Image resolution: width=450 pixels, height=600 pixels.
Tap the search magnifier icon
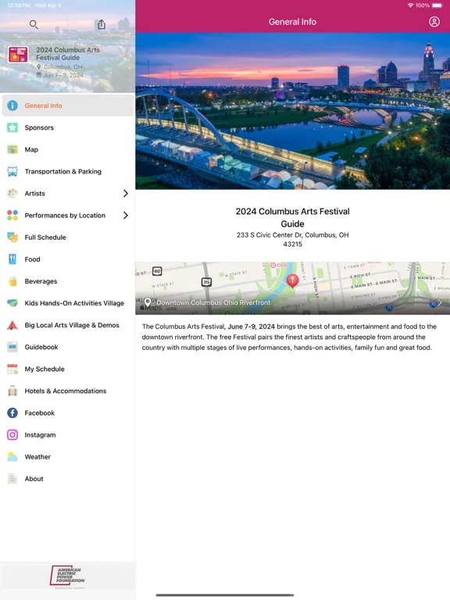click(34, 25)
